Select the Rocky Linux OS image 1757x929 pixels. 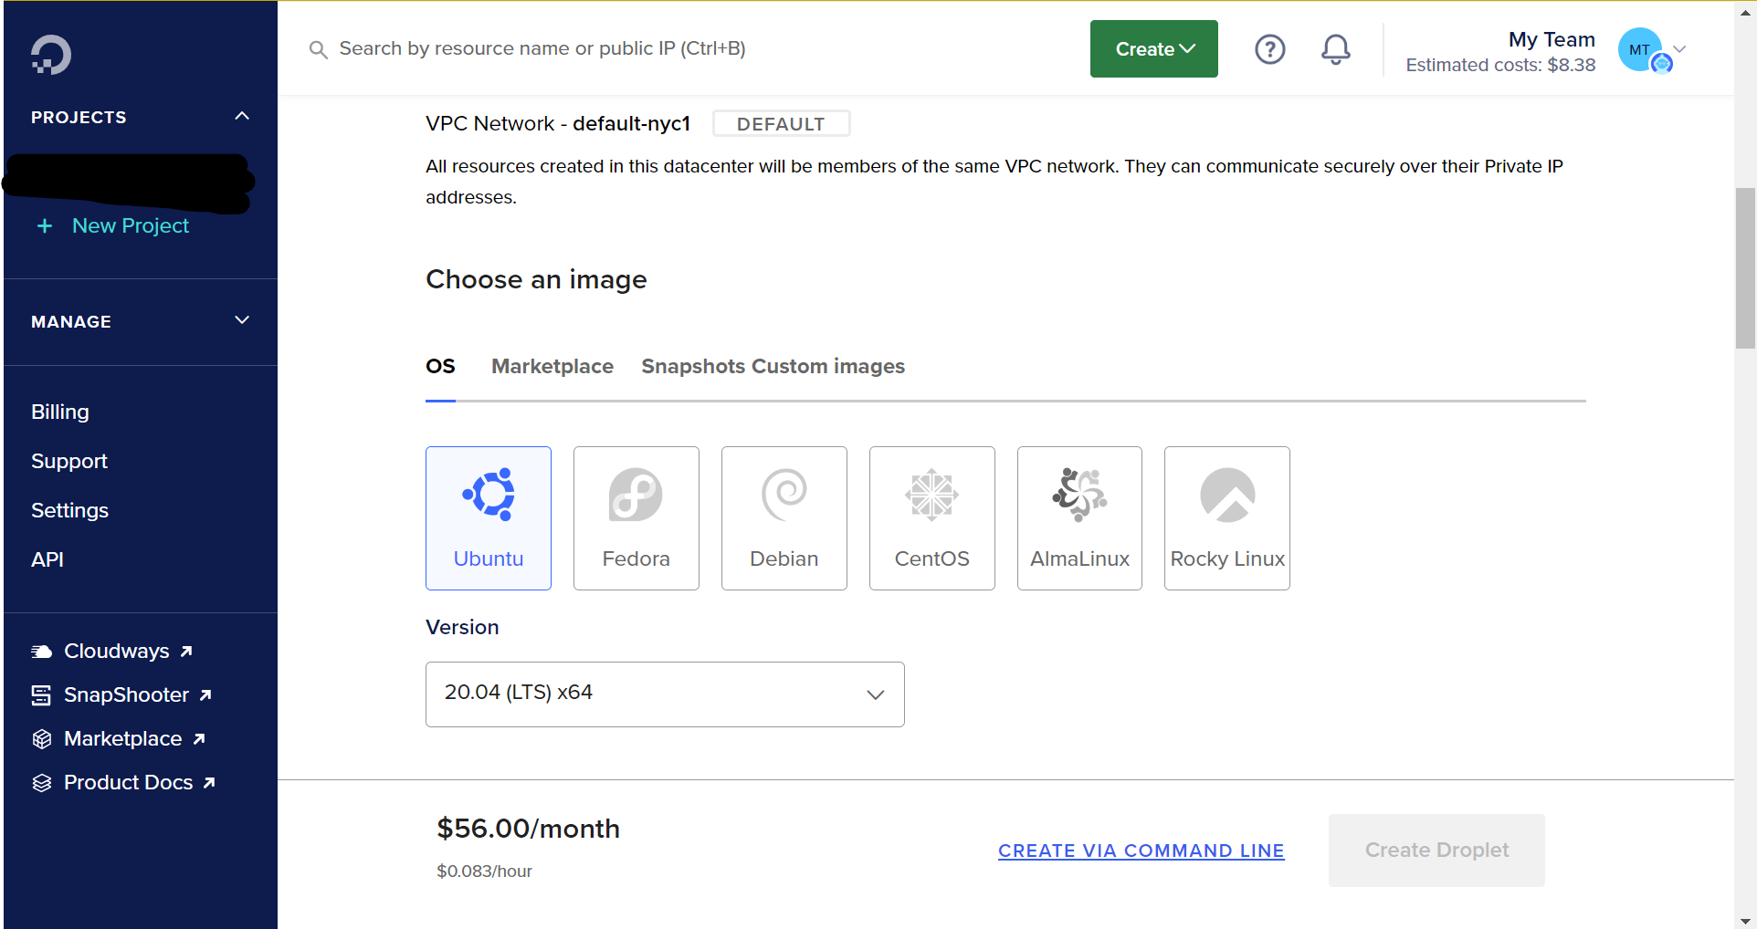click(x=1227, y=518)
